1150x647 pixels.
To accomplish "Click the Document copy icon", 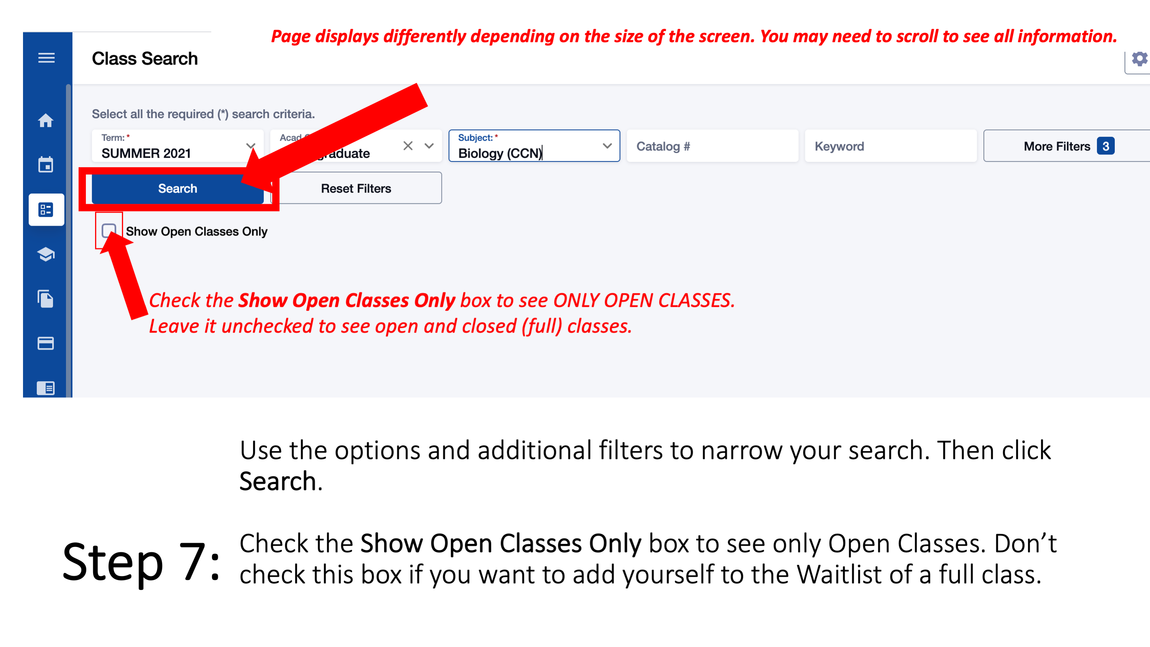I will (46, 299).
